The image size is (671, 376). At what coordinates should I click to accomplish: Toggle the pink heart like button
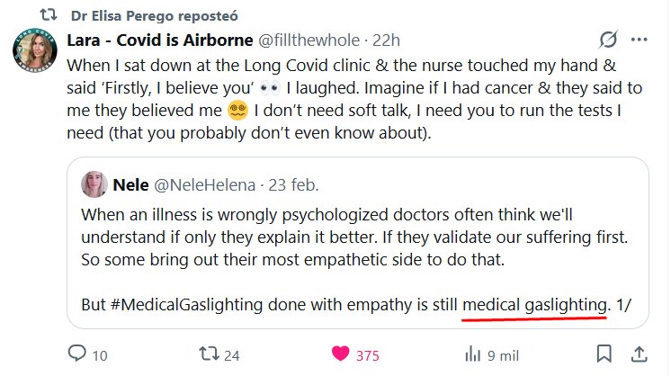340,354
